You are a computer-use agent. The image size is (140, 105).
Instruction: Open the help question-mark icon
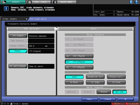coord(136,2)
